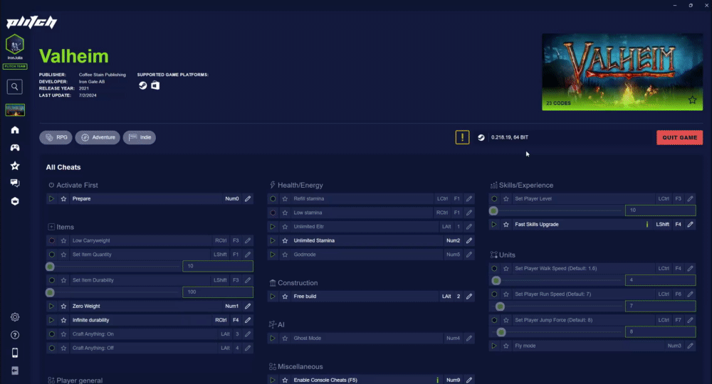The width and height of the screenshot is (712, 384).
Task: Select the RPG genre tag
Action: (x=56, y=137)
